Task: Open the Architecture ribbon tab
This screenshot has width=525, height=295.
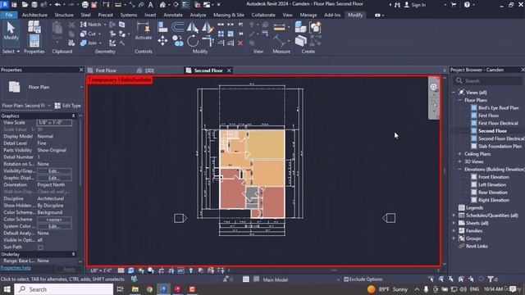Action: 34,15
